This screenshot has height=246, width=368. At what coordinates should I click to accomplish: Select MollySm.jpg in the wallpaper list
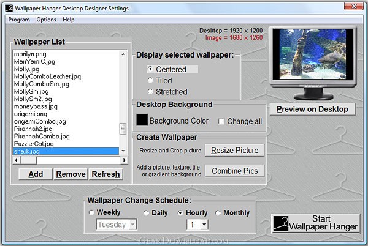tap(66, 92)
